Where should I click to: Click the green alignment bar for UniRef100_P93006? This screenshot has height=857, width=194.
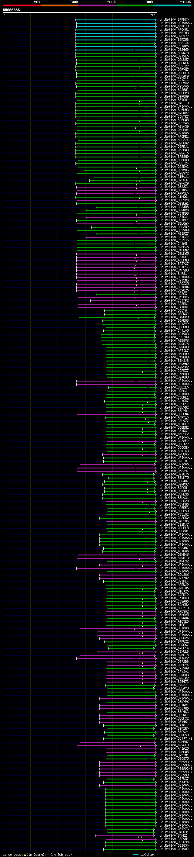tap(117, 87)
